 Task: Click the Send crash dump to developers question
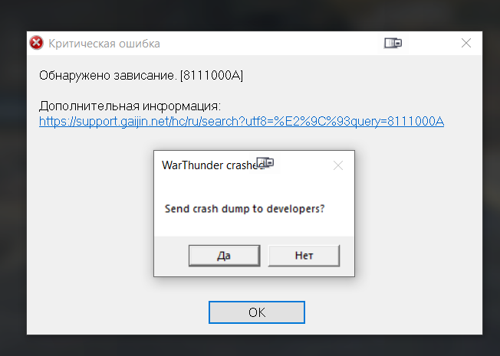(x=245, y=209)
